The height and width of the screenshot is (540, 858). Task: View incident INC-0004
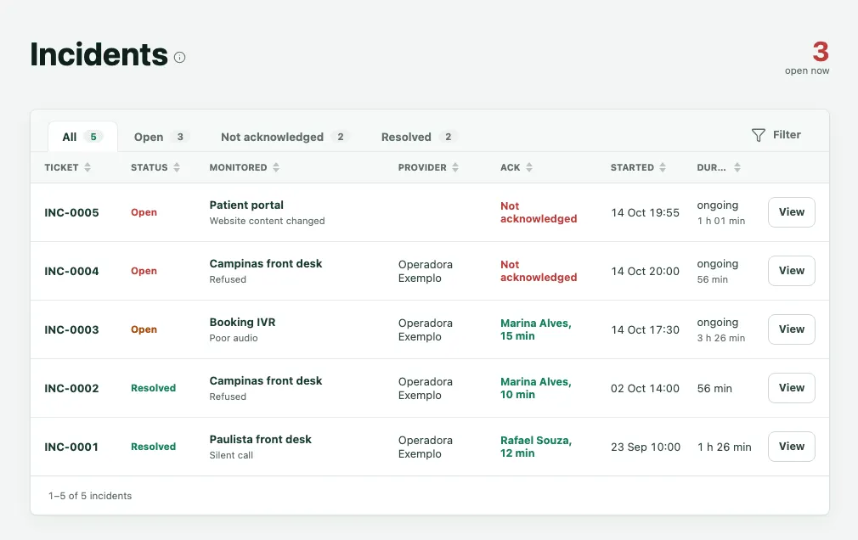click(791, 271)
